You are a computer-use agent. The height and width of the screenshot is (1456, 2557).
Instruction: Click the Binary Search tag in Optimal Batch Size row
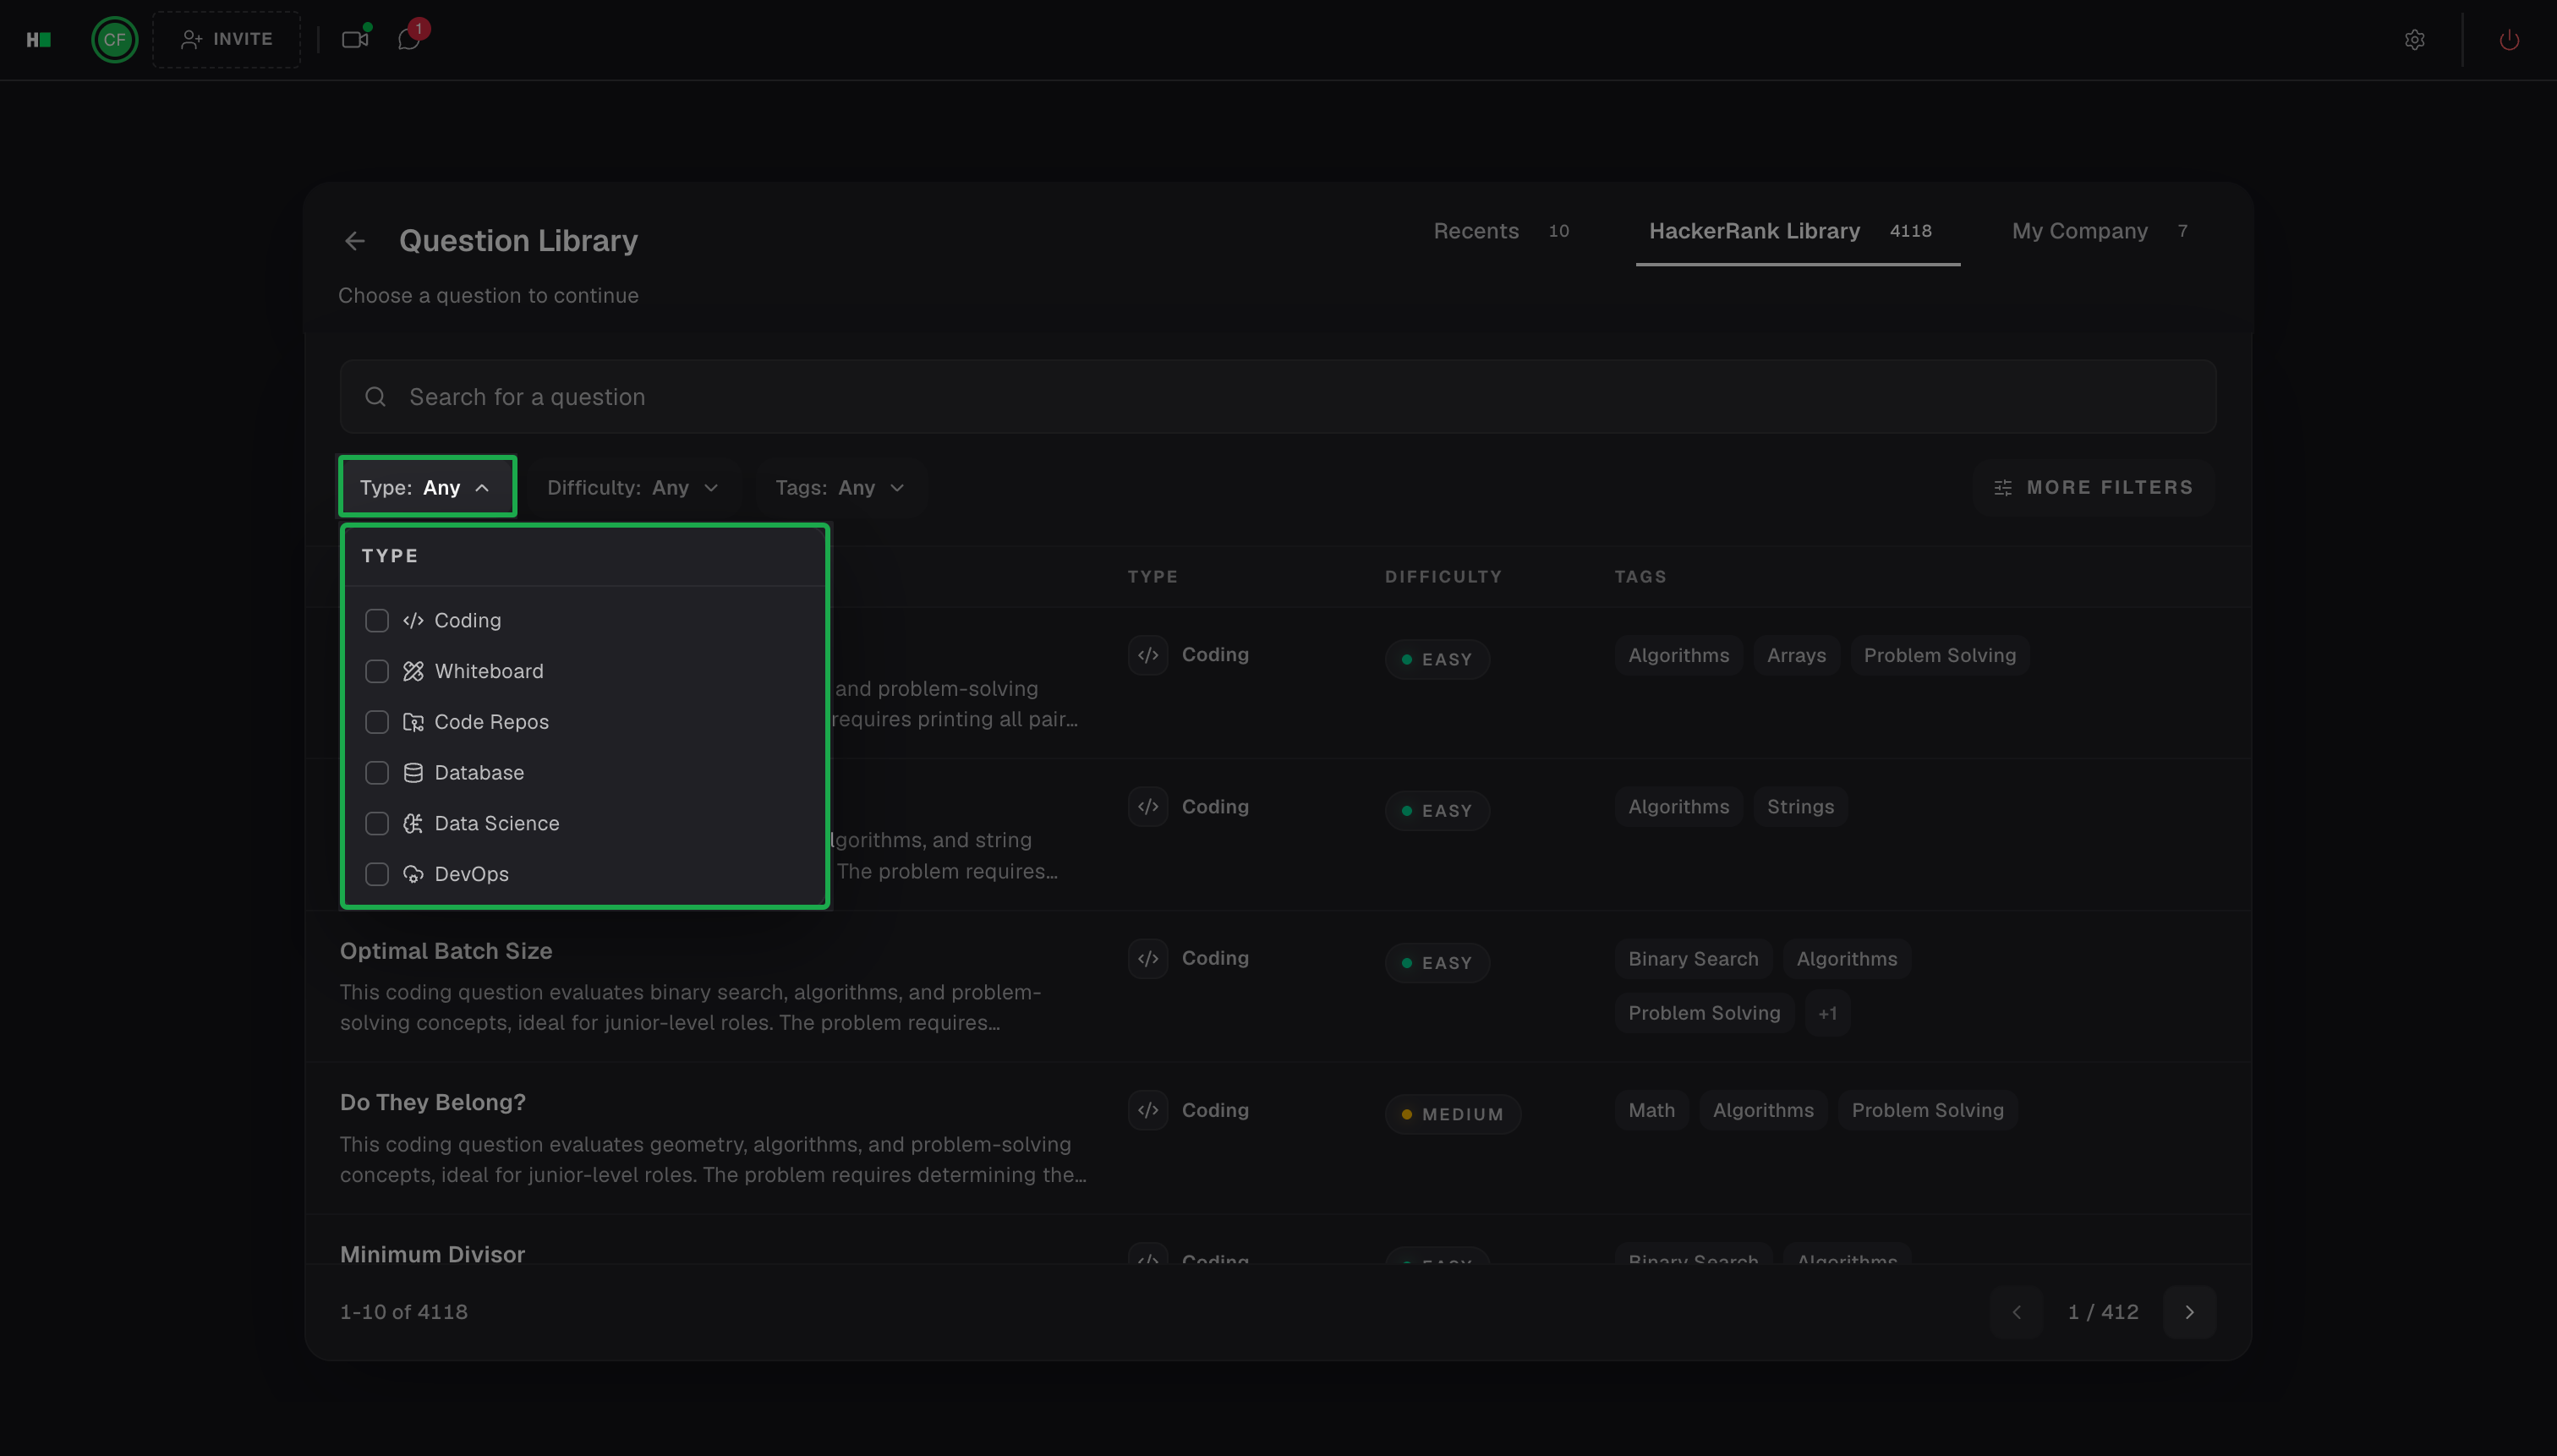(x=1693, y=959)
